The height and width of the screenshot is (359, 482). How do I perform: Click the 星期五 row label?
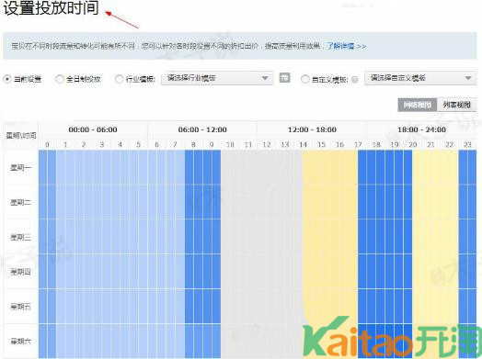[20, 307]
